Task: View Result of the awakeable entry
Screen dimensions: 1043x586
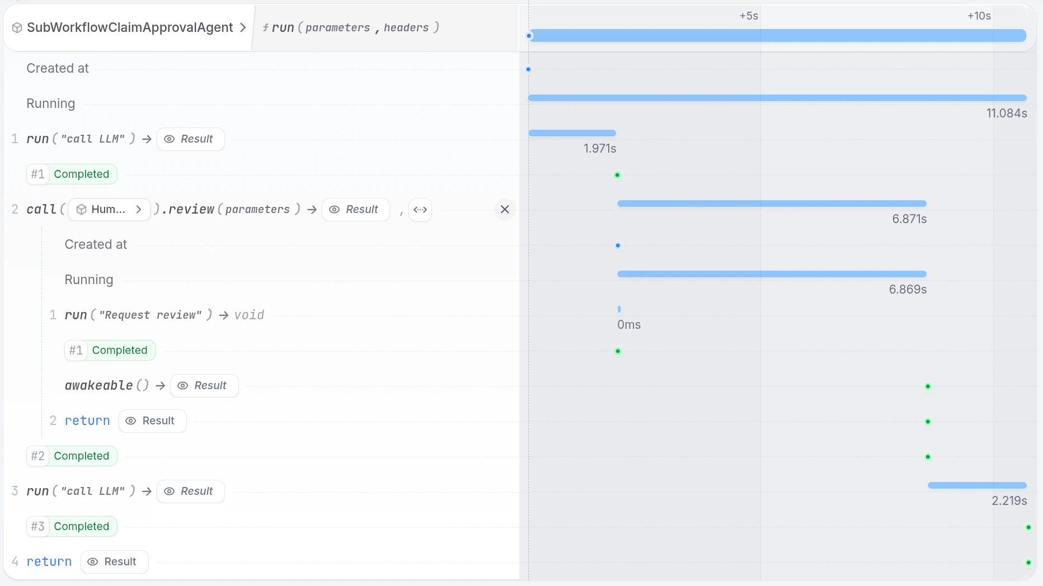Action: point(204,385)
